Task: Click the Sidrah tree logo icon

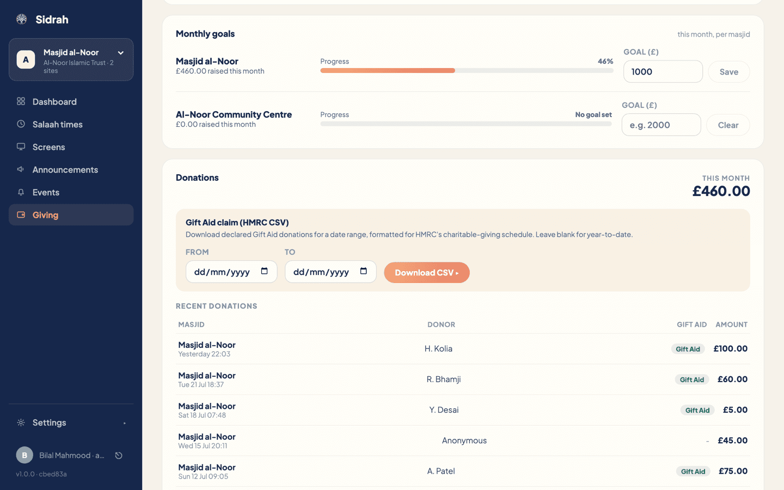Action: click(x=22, y=20)
